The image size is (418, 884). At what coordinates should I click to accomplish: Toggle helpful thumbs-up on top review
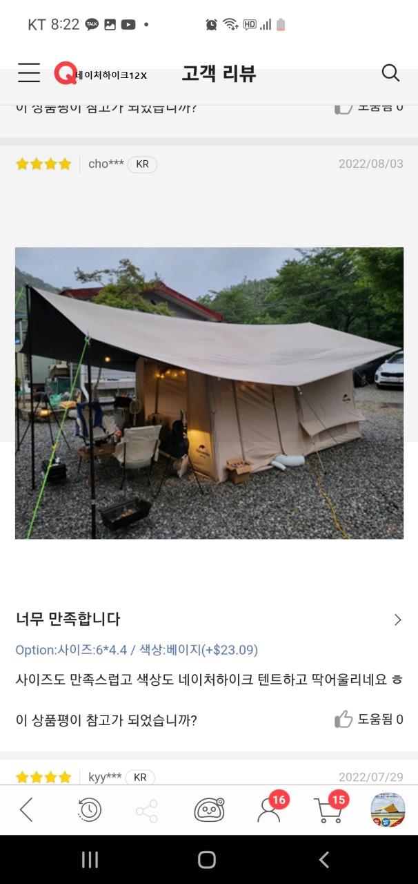[x=369, y=108]
